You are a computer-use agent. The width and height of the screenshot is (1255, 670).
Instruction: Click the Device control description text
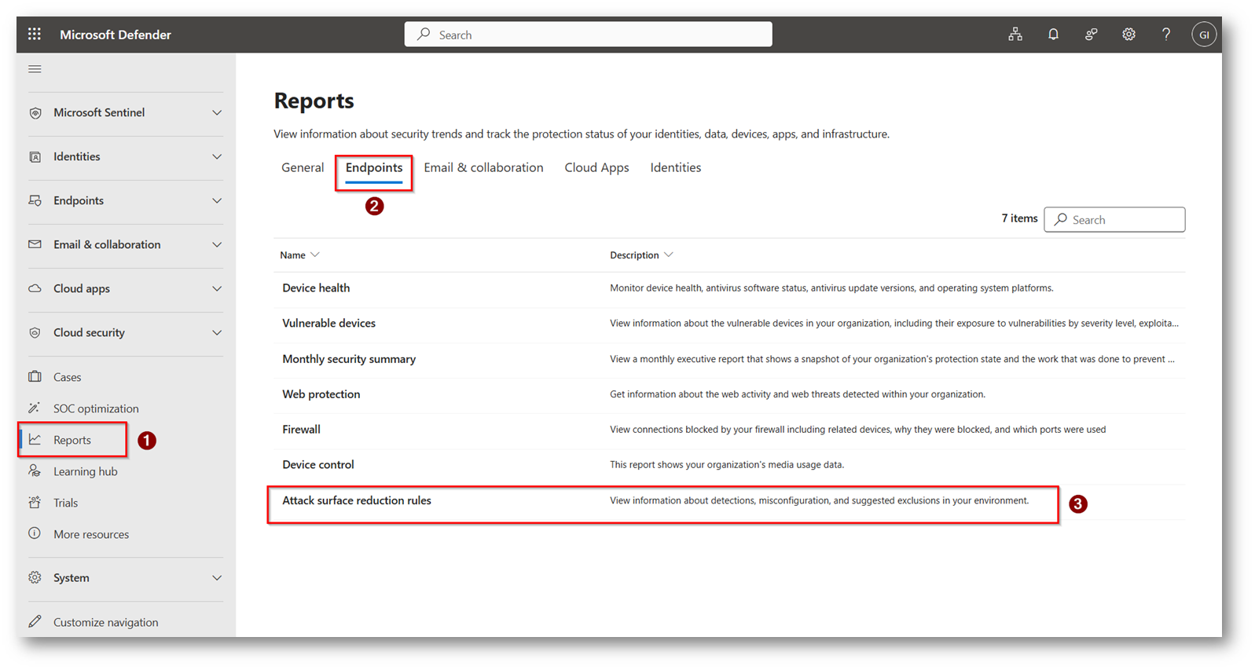coord(727,465)
